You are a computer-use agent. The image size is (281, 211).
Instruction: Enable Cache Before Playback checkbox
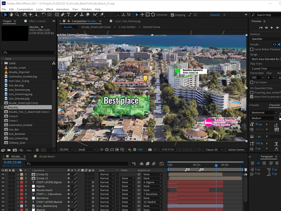pyautogui.click(x=251, y=49)
